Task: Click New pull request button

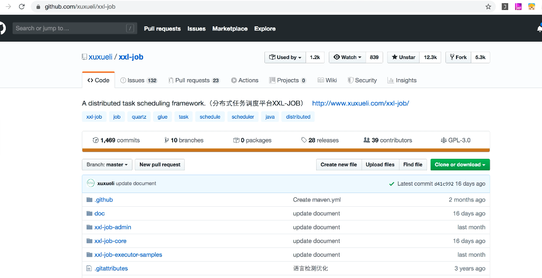Action: (x=160, y=165)
